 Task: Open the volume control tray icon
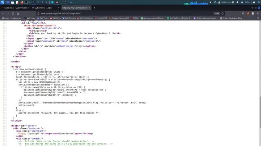pyautogui.click(x=233, y=2)
